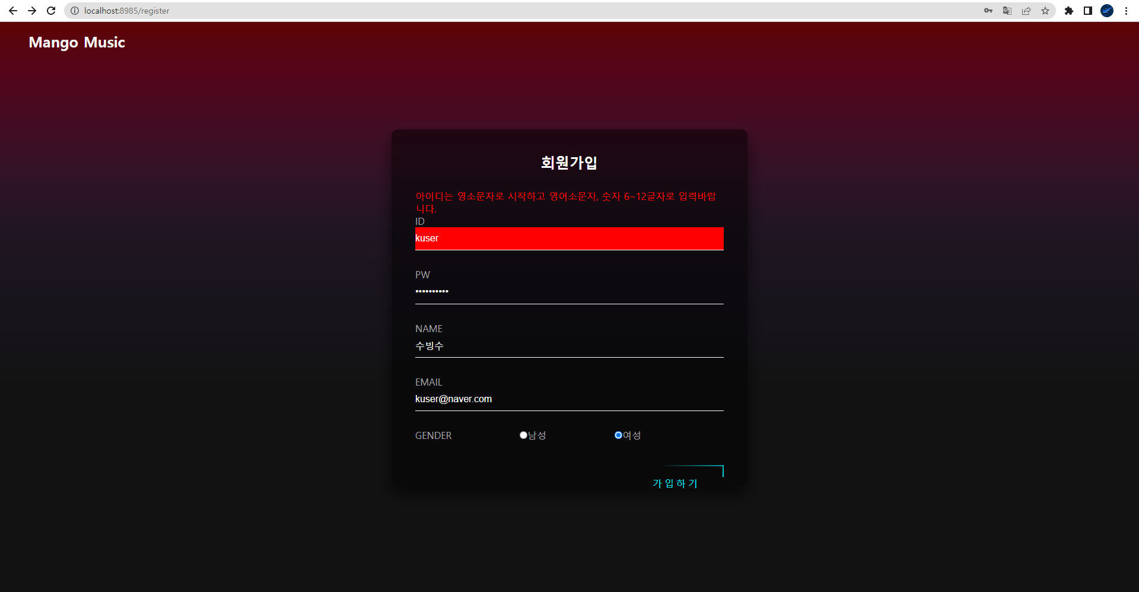The height and width of the screenshot is (592, 1139).
Task: Click the highlighted red ID input field
Action: (569, 238)
